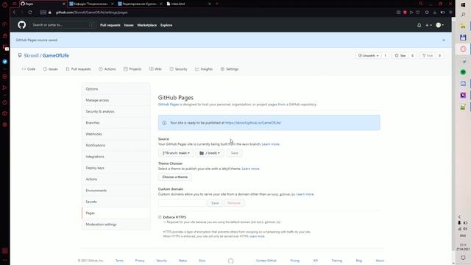Open the create-new plus menu
This screenshot has width=471, height=265.
[x=428, y=25]
